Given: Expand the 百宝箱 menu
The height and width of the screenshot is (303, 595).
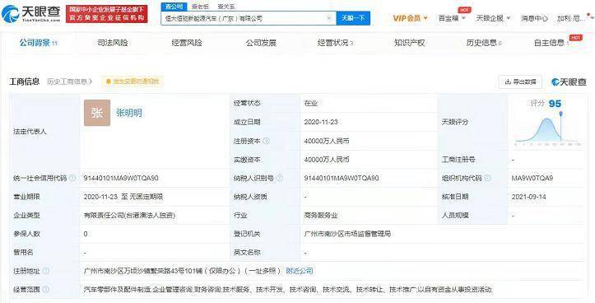Looking at the screenshot, I should [452, 18].
